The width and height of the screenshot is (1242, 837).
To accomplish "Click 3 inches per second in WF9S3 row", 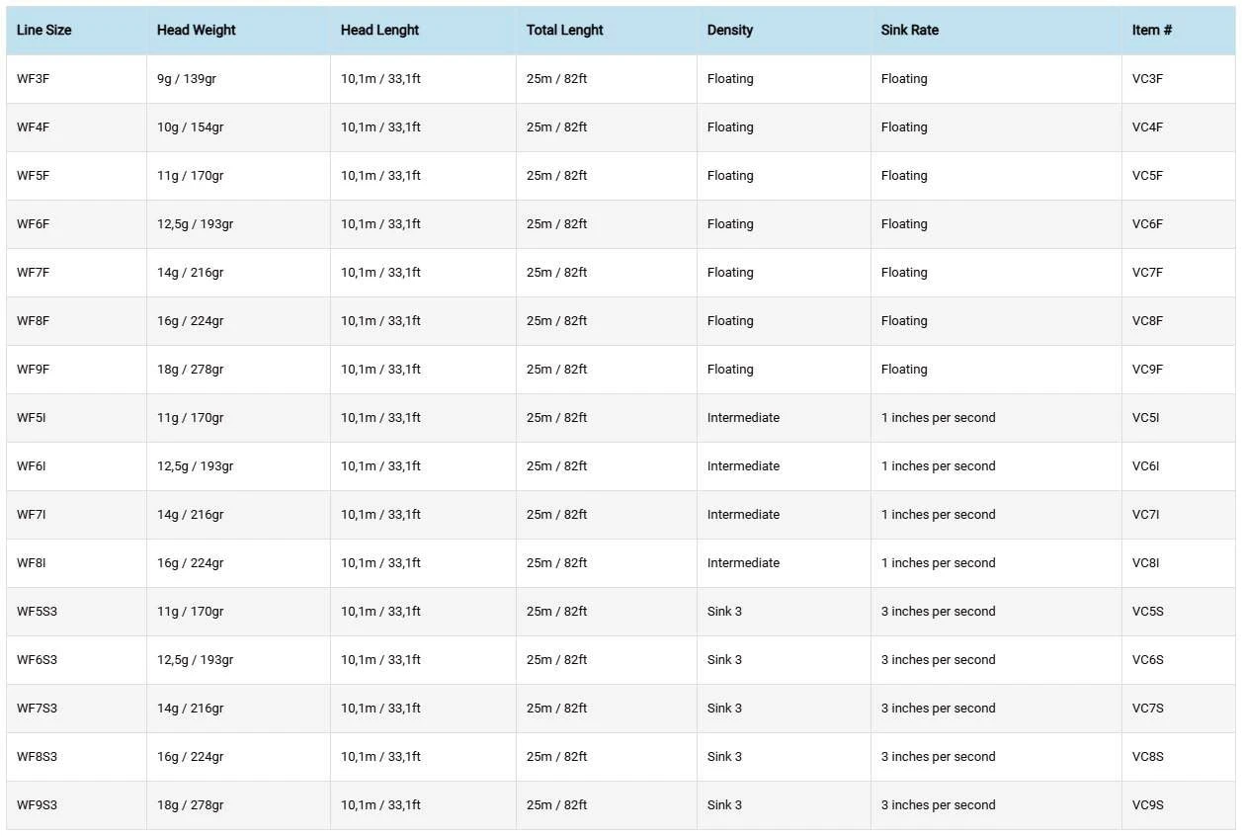I will click(938, 805).
